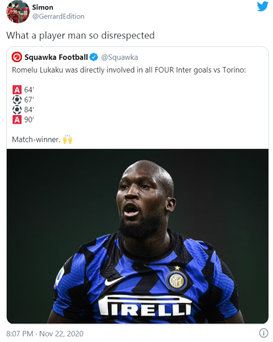Open the 8:07 PM Nov 22, 2020 timestamp
Screen dimensions: 273x342
click(x=45, y=333)
